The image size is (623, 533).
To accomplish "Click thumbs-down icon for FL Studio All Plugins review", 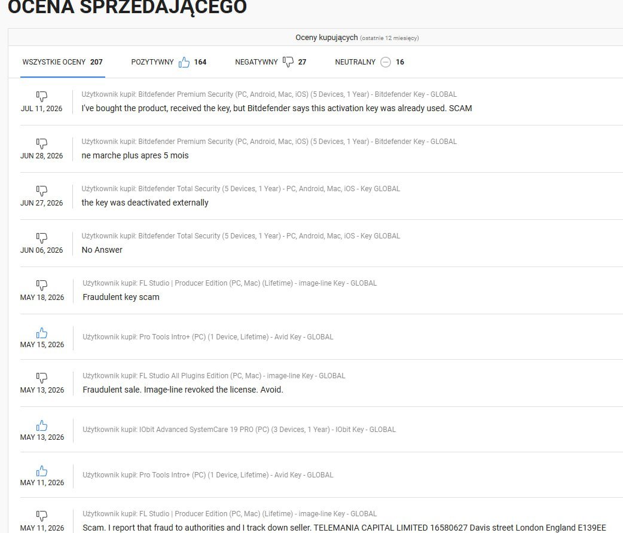I will pos(42,378).
